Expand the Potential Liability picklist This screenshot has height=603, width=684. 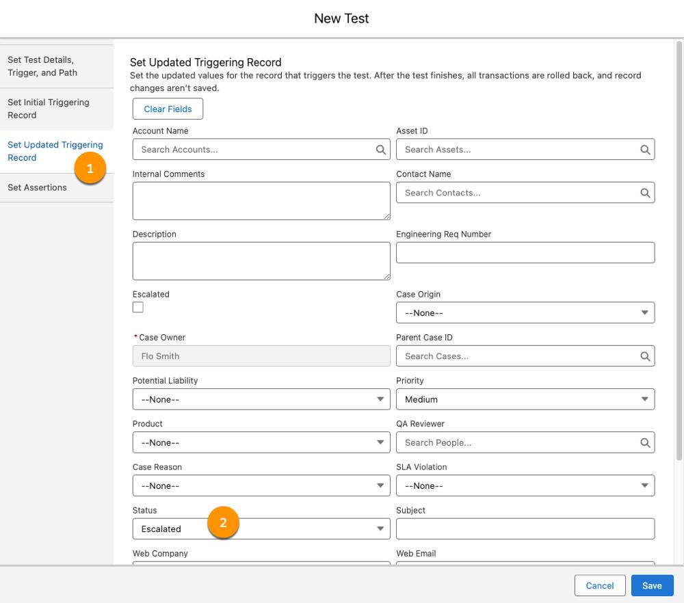point(261,399)
